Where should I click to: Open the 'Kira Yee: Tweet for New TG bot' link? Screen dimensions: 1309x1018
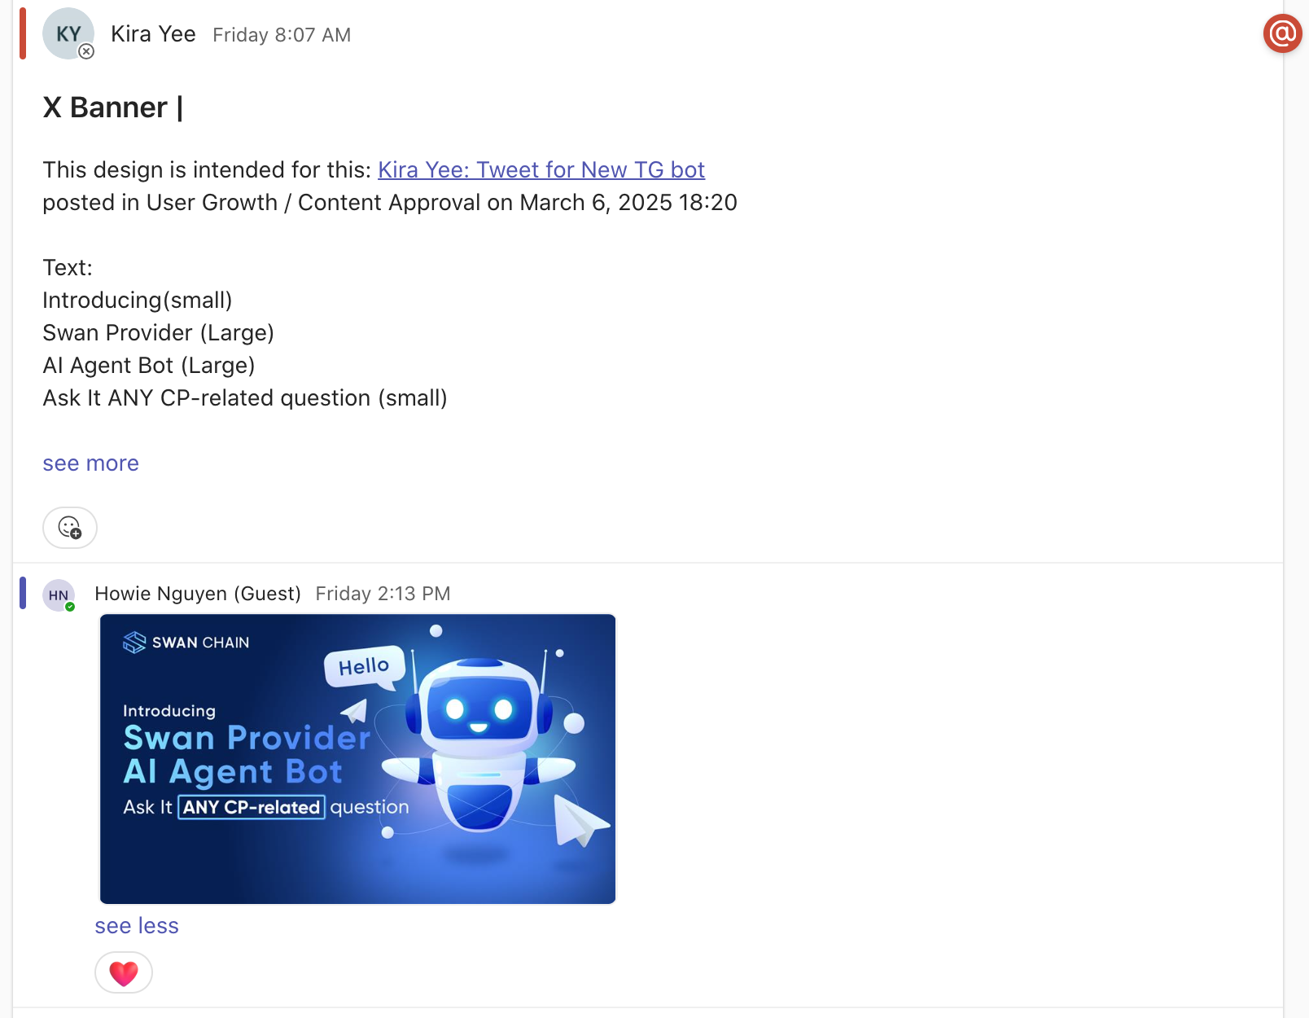coord(541,169)
